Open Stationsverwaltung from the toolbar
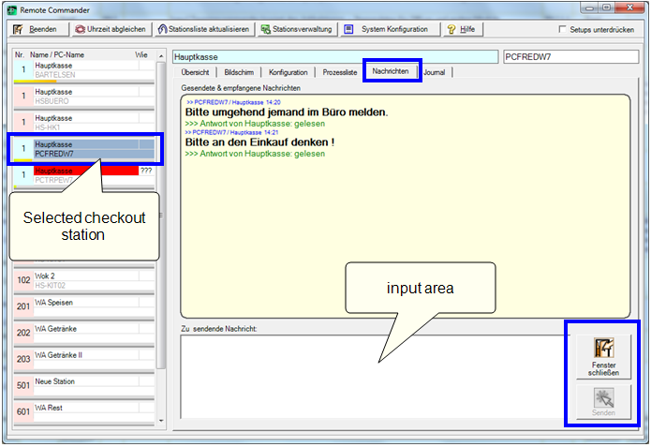The image size is (651, 447). pyautogui.click(x=265, y=29)
